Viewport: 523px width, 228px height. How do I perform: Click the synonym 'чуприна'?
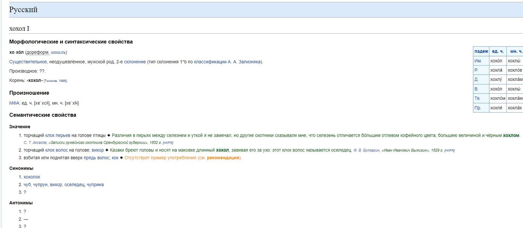tap(95, 185)
